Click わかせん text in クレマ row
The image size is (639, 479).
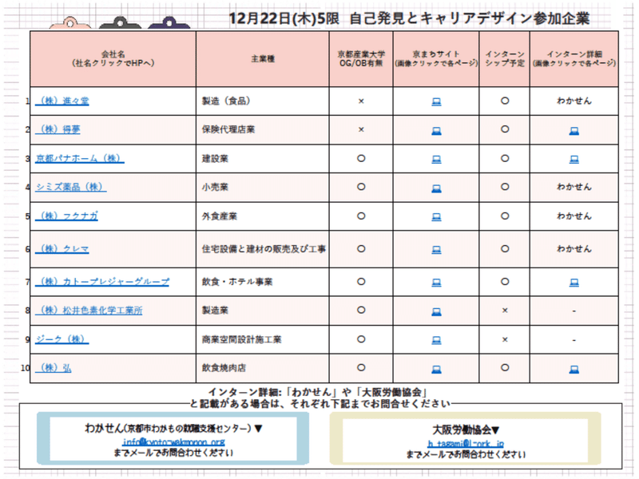pos(574,248)
